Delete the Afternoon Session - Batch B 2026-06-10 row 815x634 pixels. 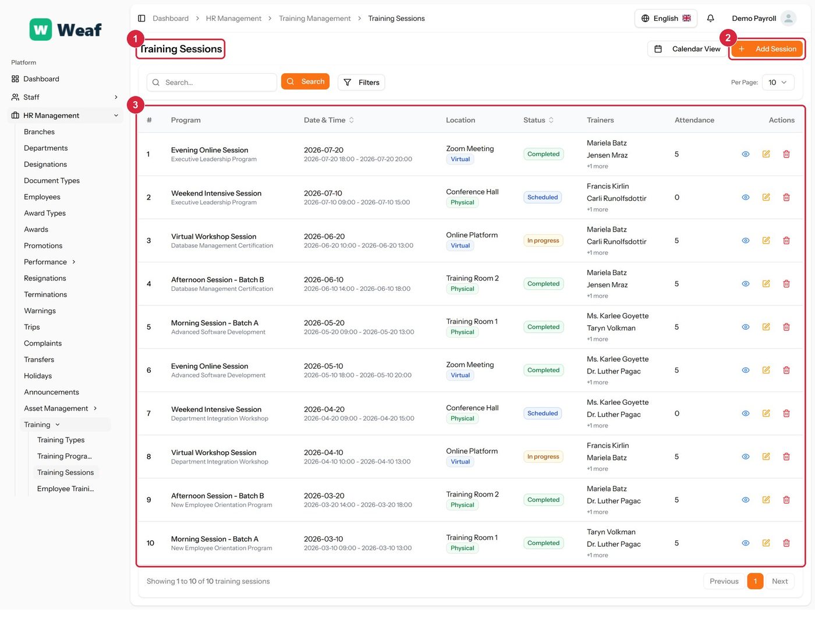(x=786, y=284)
